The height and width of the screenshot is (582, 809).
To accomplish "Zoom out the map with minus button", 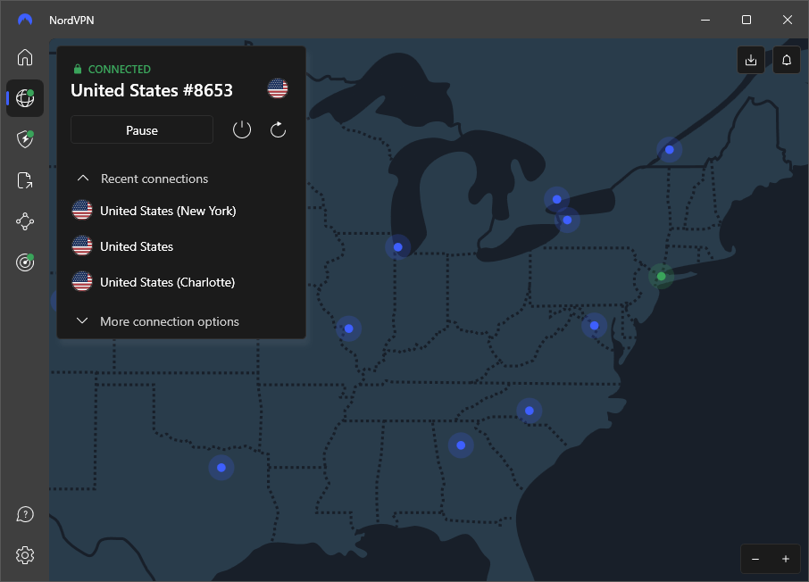I will pos(755,559).
